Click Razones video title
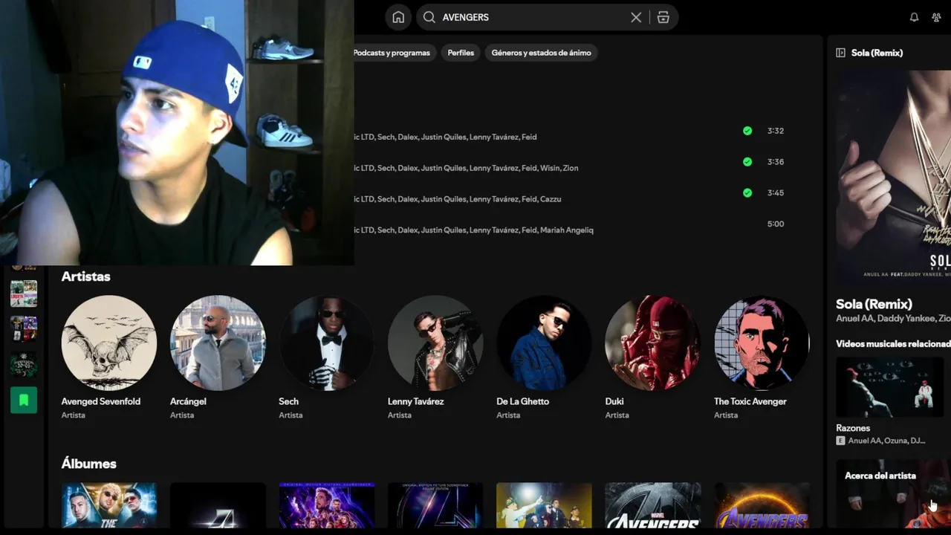The height and width of the screenshot is (535, 951). point(853,428)
